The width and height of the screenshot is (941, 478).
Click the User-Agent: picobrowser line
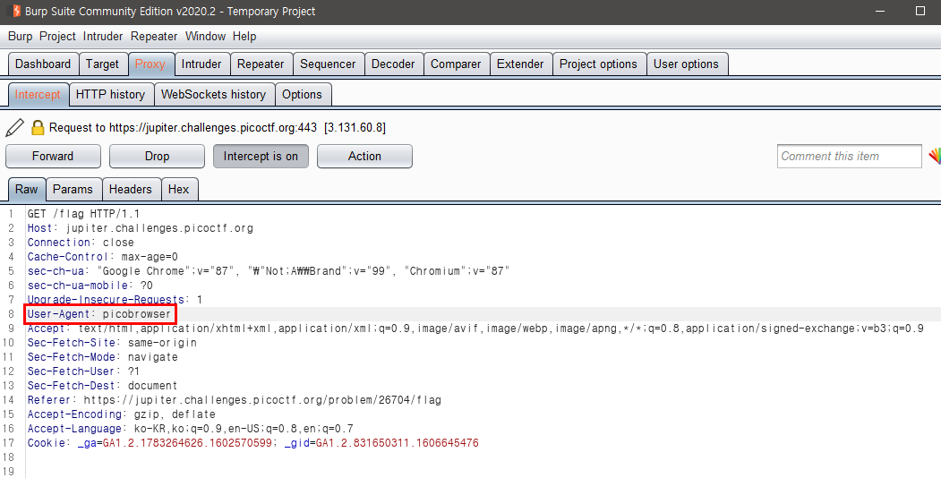(99, 313)
